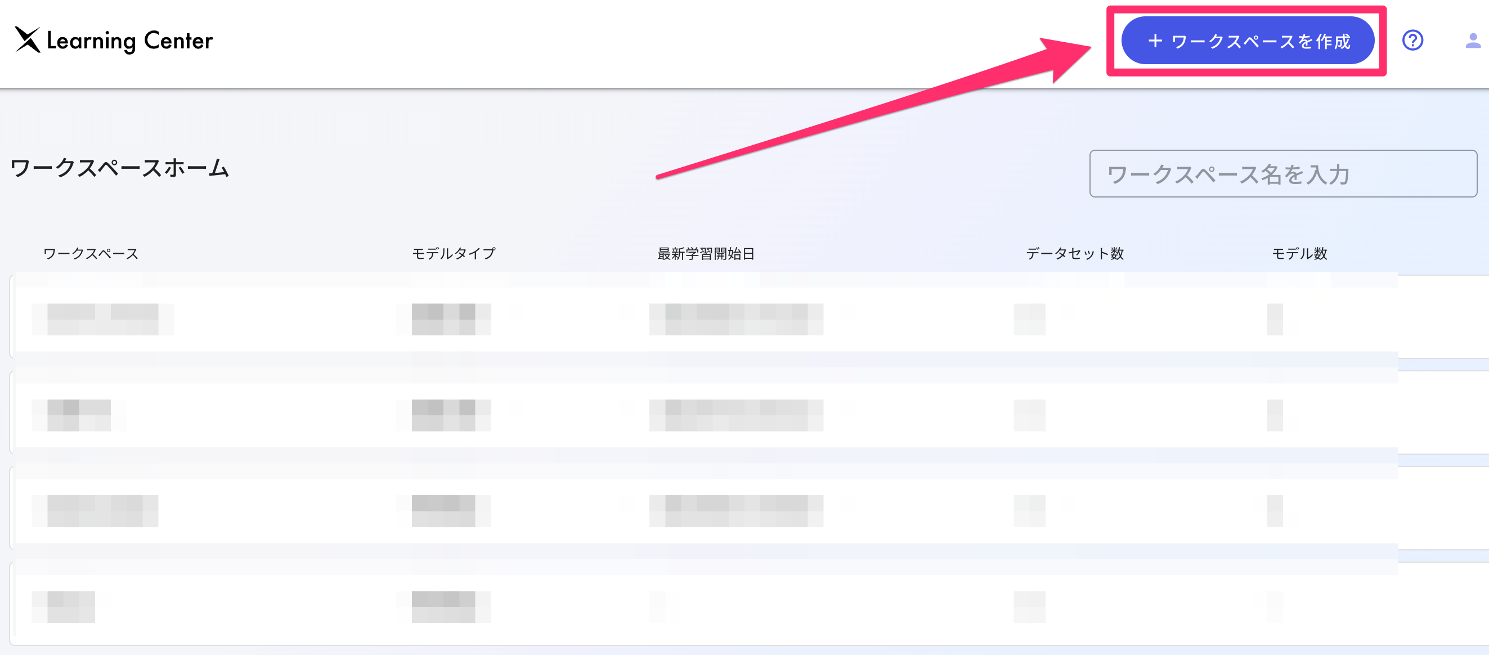Click the ワークスペースを作成 button
This screenshot has height=655, width=1489.
[x=1246, y=40]
